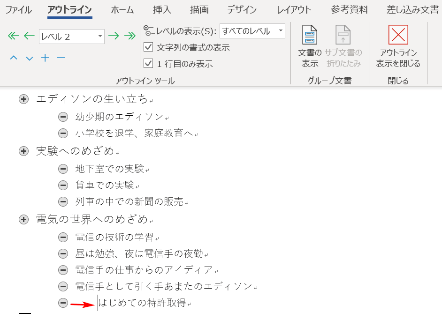Click plus symbol beside 実験へのめざめ
The height and width of the screenshot is (327, 442).
23,151
